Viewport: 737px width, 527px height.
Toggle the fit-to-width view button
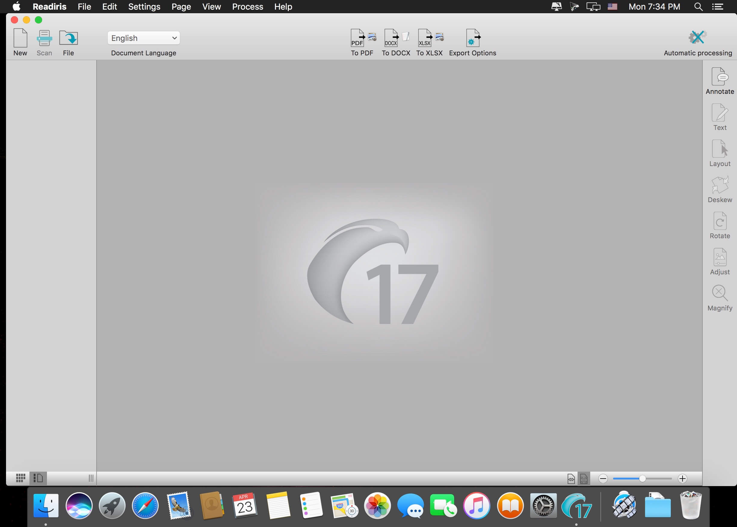point(571,479)
